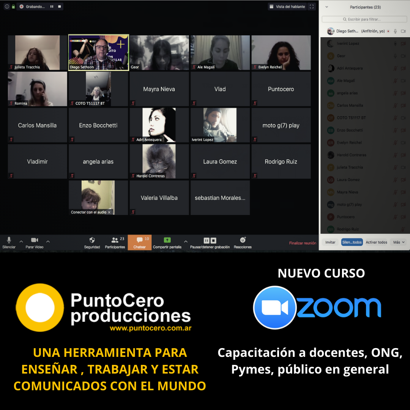Toggle Evelyn Reichel's camera in list

403,143
